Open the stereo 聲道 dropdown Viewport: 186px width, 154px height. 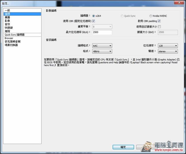(168, 51)
